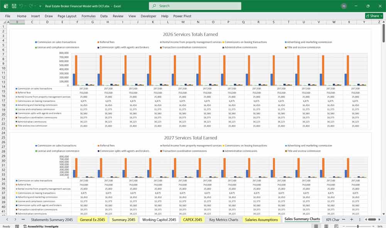Click the Redo icon

pyautogui.click(x=30, y=6)
